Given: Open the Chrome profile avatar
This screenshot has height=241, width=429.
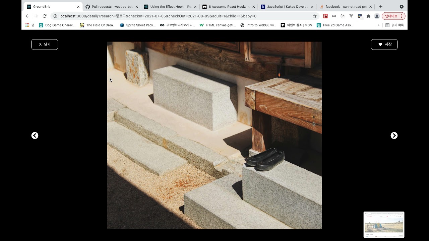Looking at the screenshot, I should (377, 16).
